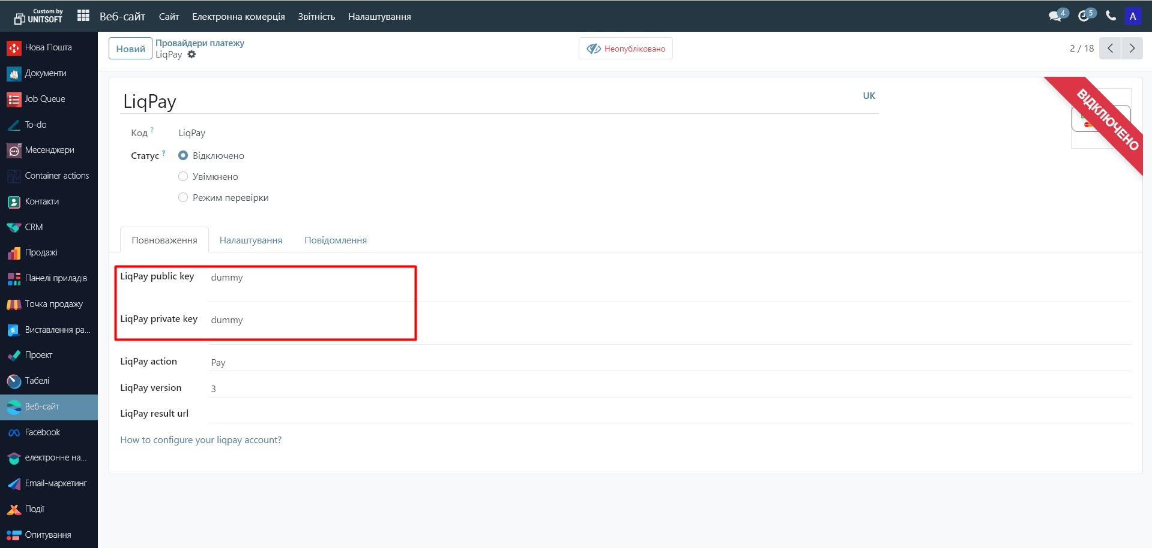Toggle the Неопубліковано publish button

point(626,49)
